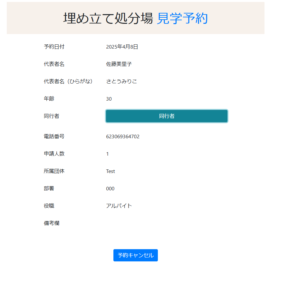This screenshot has height=281, width=298.
Task: Click the department value 000
Action: click(x=110, y=189)
